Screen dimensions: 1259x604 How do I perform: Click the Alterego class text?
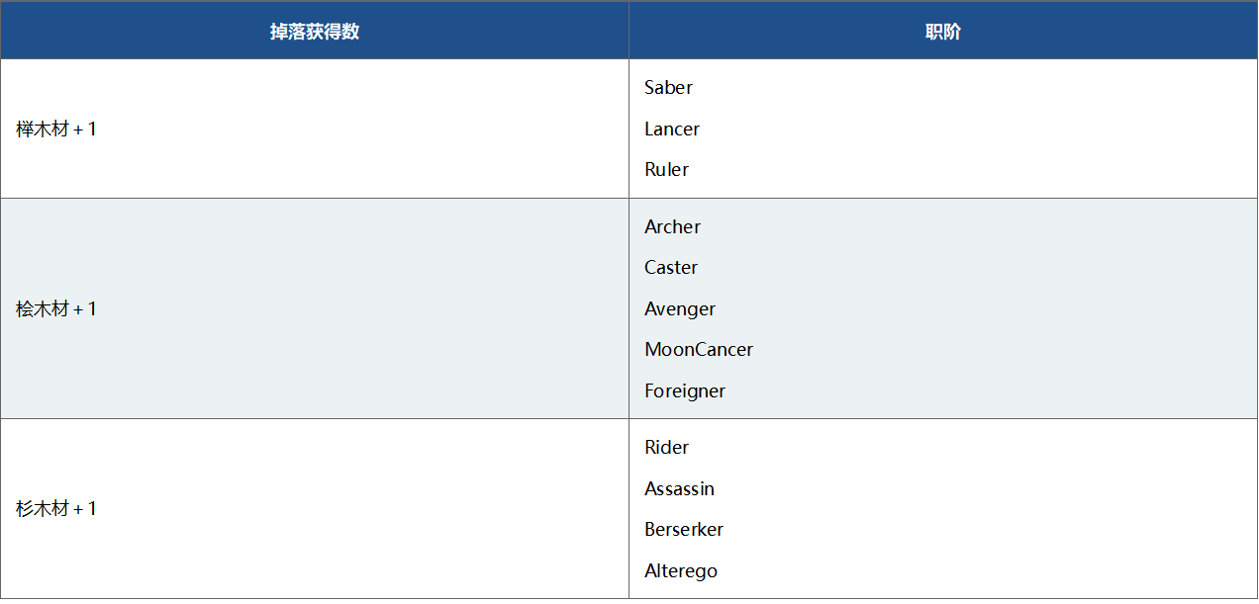pos(681,571)
